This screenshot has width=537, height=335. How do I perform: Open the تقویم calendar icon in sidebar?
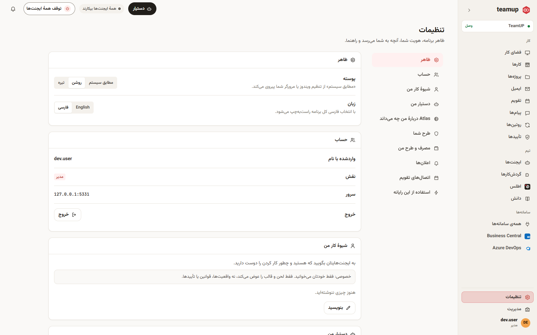click(527, 101)
